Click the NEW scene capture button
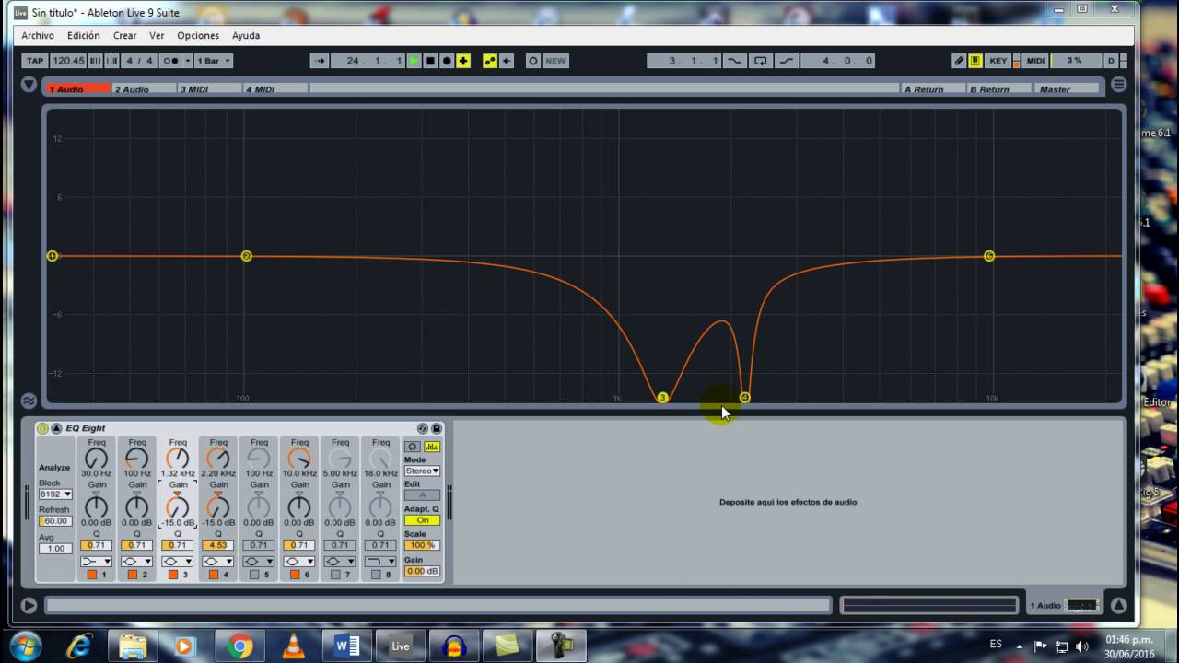1179x663 pixels. 555,61
